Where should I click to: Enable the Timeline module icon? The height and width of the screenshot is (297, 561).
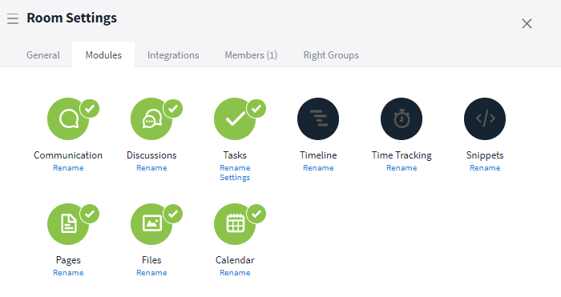pos(318,118)
